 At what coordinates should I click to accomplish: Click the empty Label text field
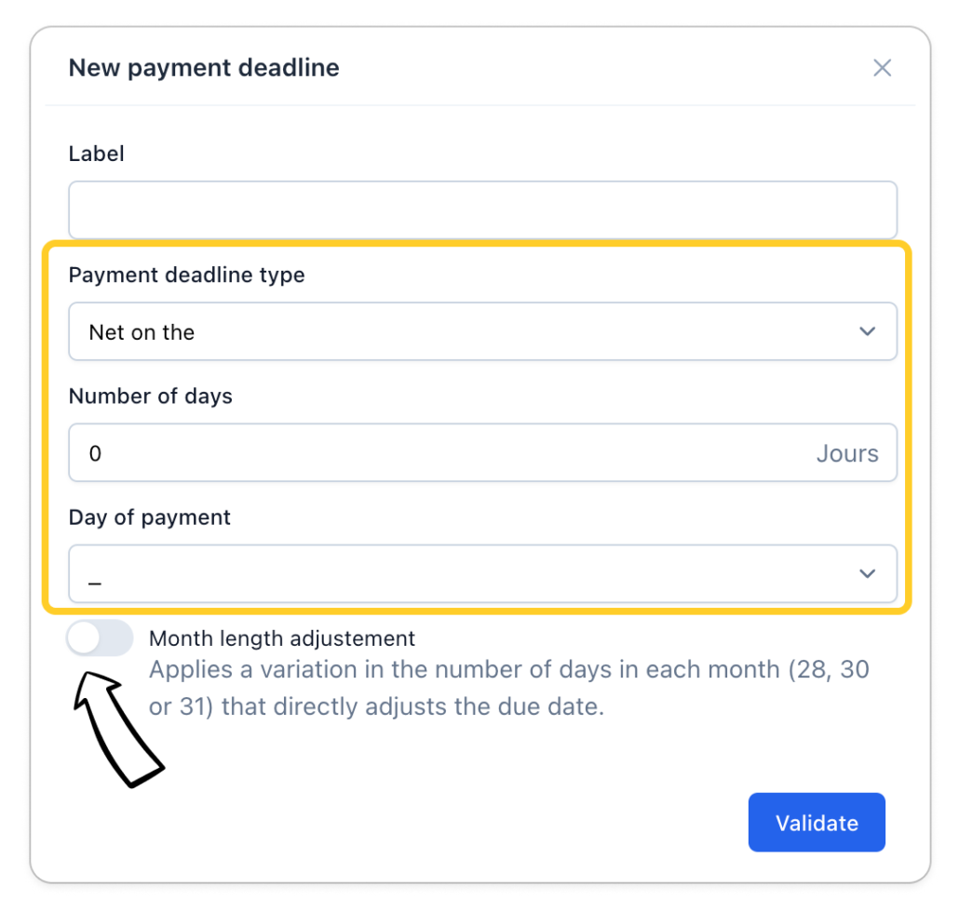pyautogui.click(x=482, y=209)
